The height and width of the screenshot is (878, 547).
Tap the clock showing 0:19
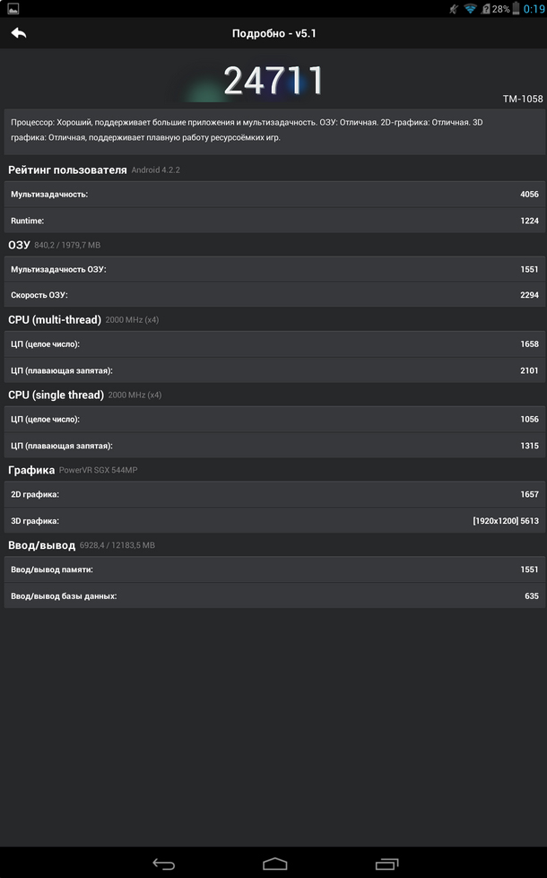tap(533, 8)
